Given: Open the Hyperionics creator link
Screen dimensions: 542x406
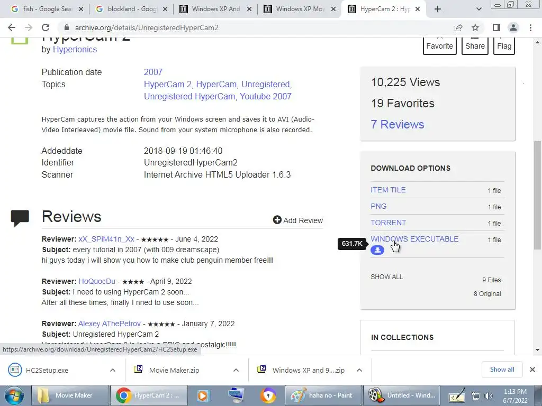Looking at the screenshot, I should (75, 49).
